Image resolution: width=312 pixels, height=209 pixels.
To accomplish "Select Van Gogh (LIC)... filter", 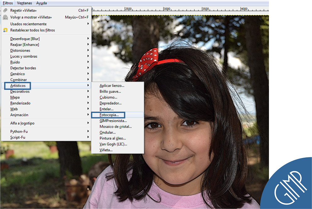I will (x=118, y=144).
